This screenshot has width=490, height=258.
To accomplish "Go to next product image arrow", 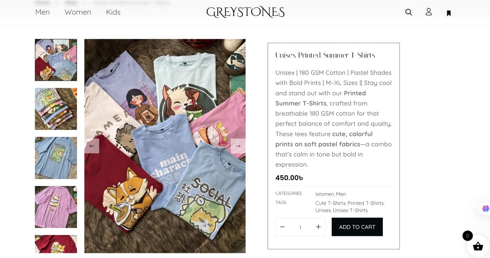I will (238, 146).
